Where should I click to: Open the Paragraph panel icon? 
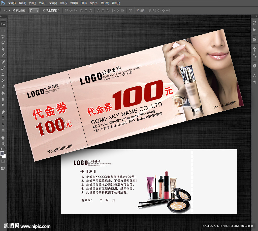click(x=254, y=82)
